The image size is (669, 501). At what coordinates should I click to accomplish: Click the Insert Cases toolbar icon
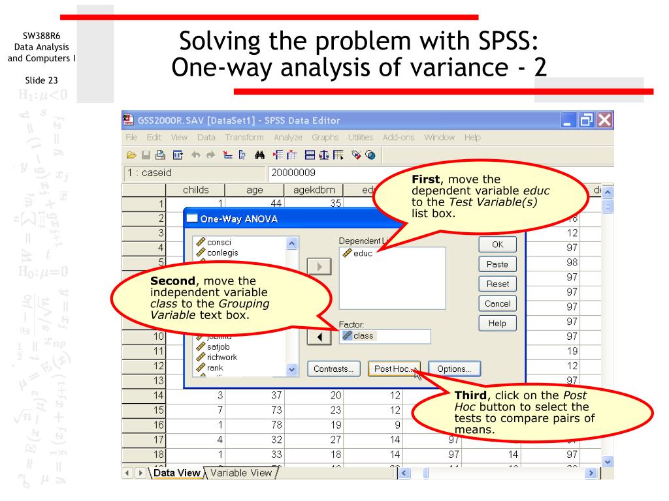tap(278, 155)
